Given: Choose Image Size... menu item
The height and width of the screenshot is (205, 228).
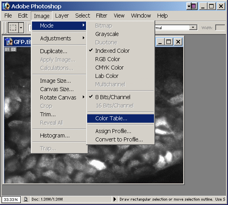Looking at the screenshot, I should 59,81.
